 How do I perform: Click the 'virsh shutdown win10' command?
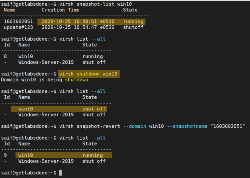coord(88,74)
